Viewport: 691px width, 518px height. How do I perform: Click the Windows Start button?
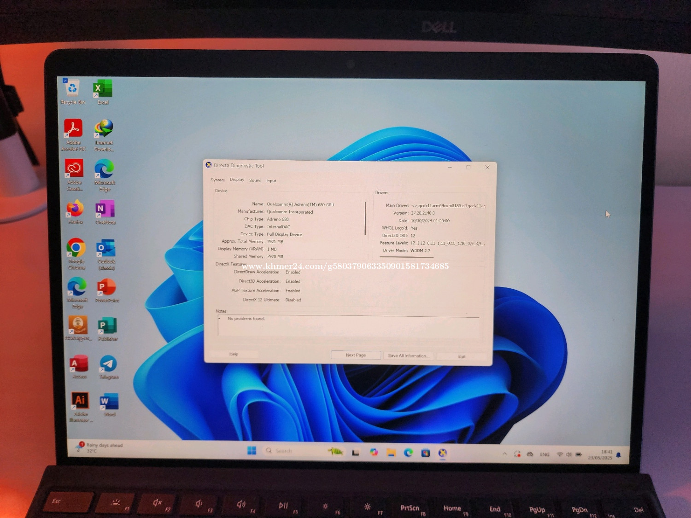point(252,450)
